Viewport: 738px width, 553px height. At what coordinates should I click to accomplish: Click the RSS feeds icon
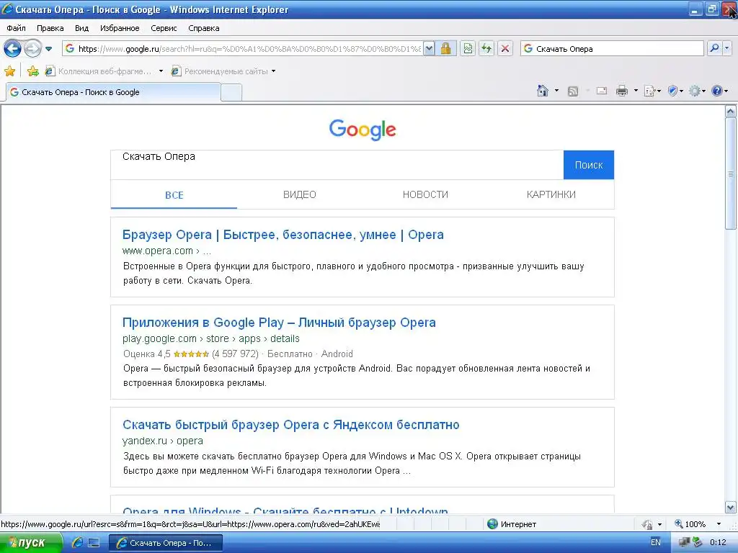573,91
